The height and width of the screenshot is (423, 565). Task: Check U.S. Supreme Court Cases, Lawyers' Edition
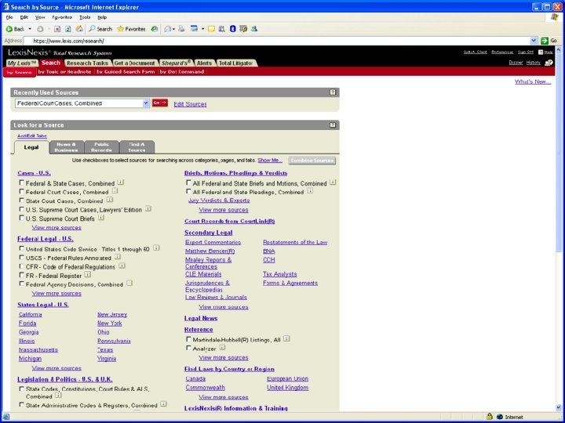pyautogui.click(x=22, y=209)
